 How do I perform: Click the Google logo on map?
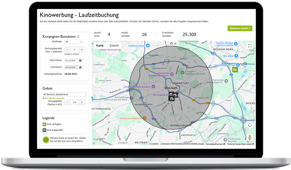[x=98, y=139]
